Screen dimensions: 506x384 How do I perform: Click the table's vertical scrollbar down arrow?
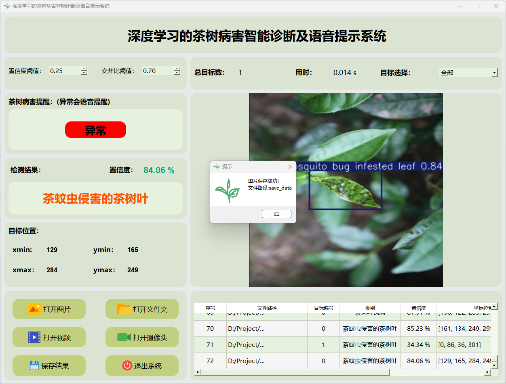tap(494, 365)
